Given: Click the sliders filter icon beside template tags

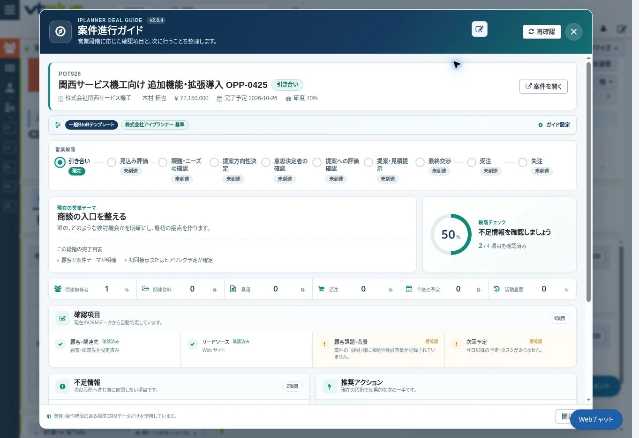Looking at the screenshot, I should tap(58, 125).
